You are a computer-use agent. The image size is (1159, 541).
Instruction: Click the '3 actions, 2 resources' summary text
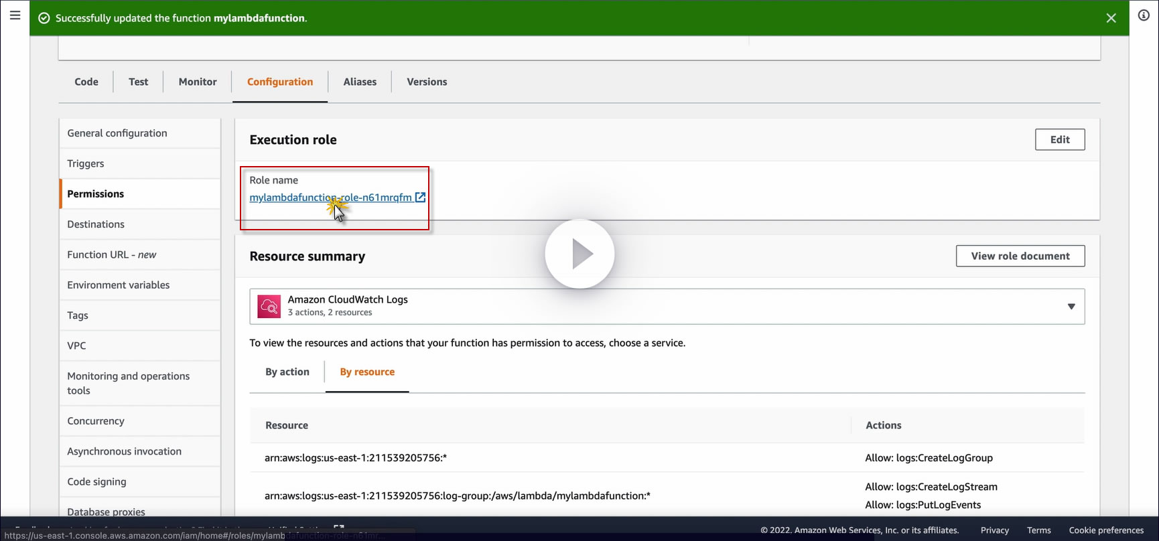tap(330, 313)
